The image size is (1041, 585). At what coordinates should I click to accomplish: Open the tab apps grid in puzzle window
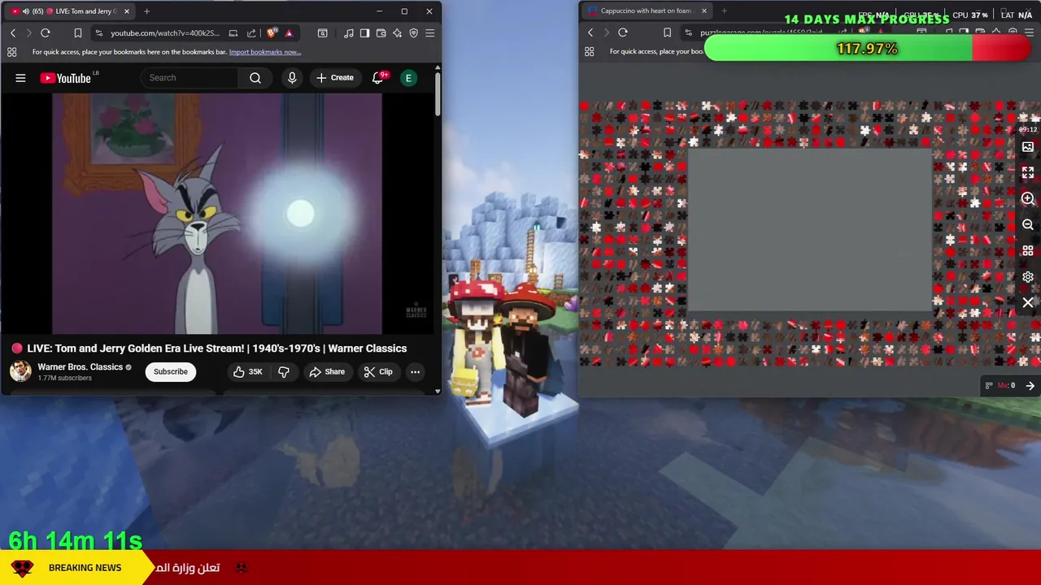589,51
